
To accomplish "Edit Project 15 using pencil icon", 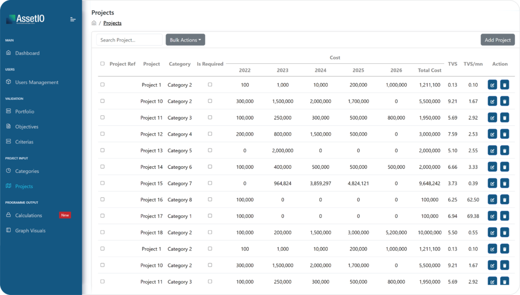I will (x=492, y=183).
